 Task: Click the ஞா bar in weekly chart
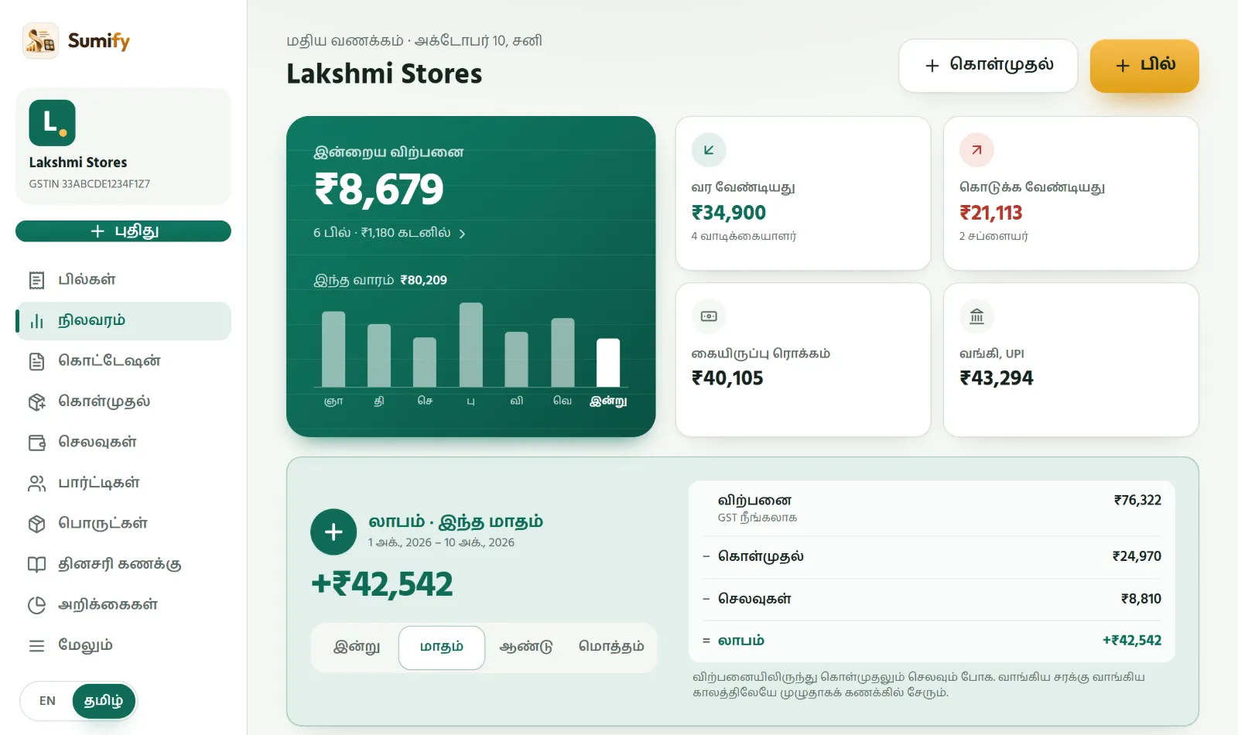point(333,349)
